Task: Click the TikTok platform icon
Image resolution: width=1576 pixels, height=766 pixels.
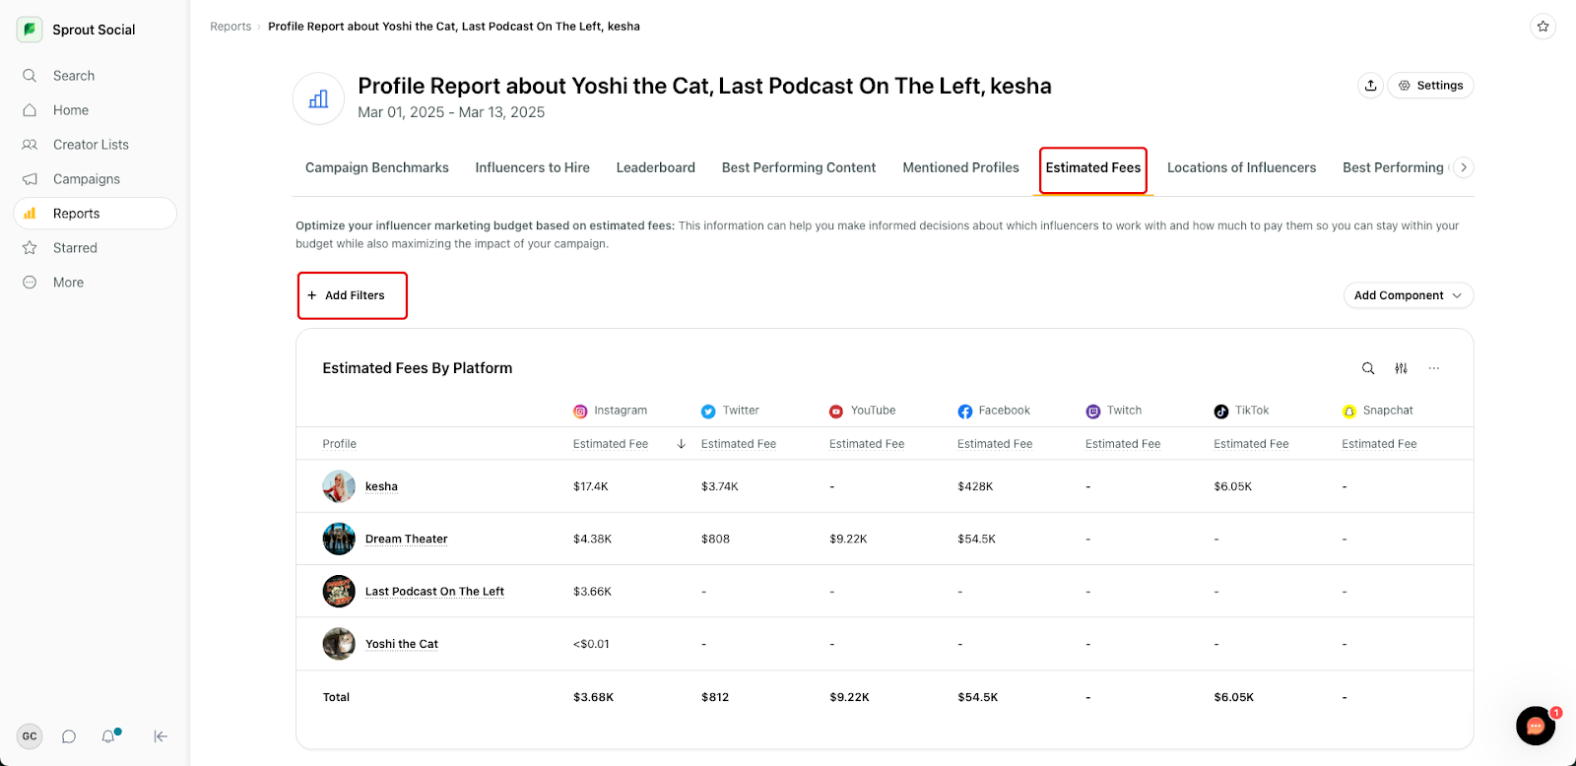Action: click(x=1221, y=412)
